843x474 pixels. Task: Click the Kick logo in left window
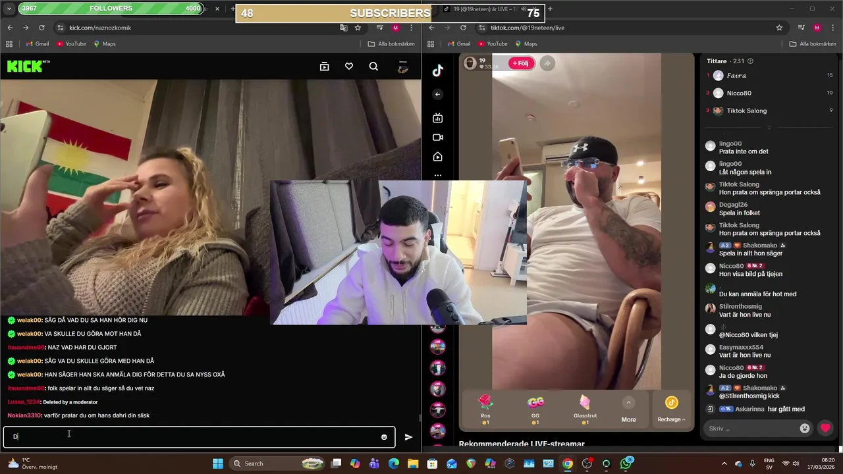[28, 66]
